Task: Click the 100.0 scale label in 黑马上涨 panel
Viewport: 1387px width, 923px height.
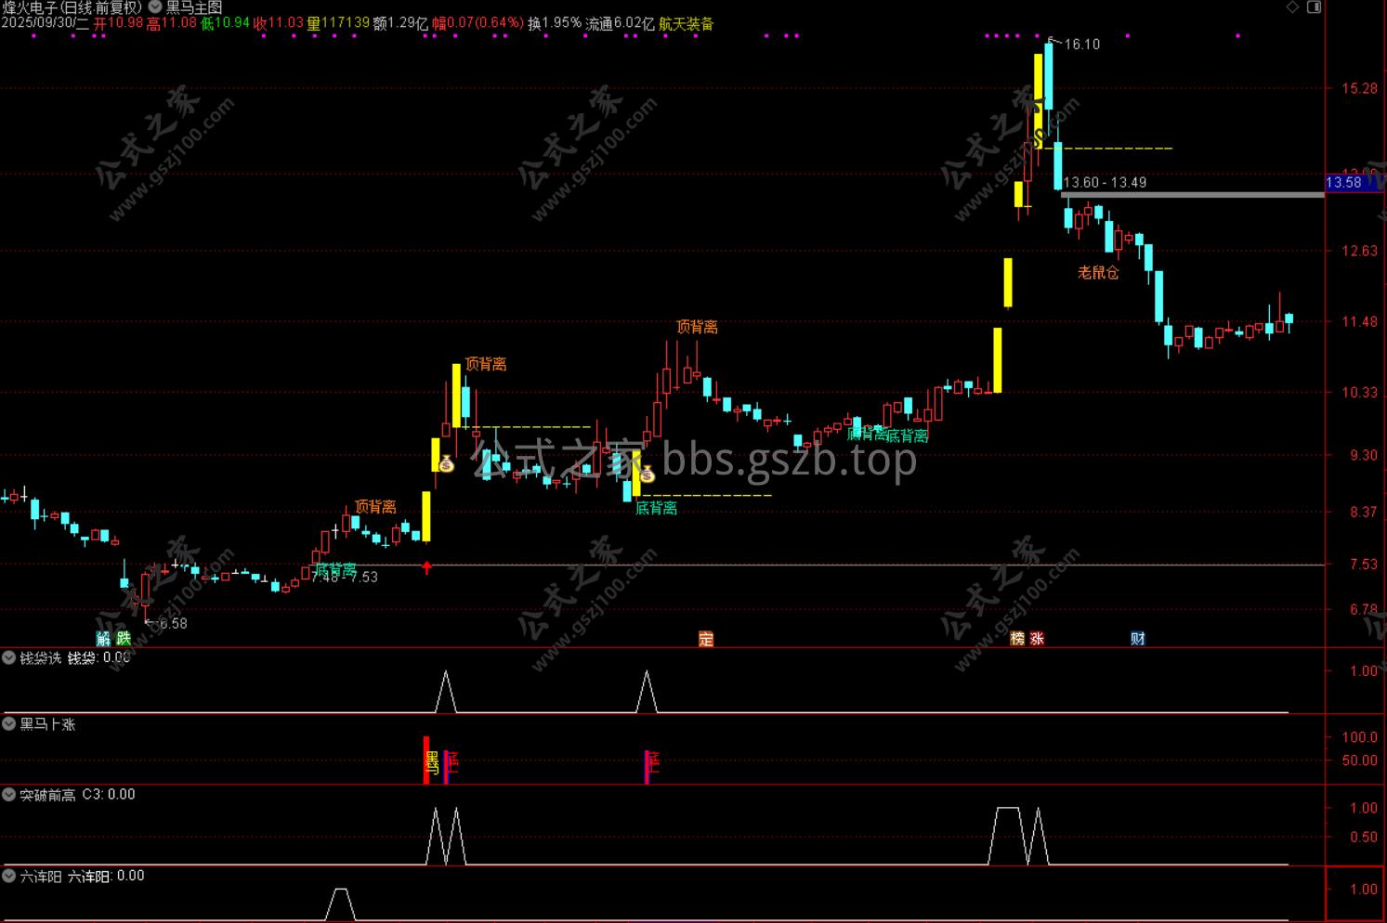Action: [1360, 737]
